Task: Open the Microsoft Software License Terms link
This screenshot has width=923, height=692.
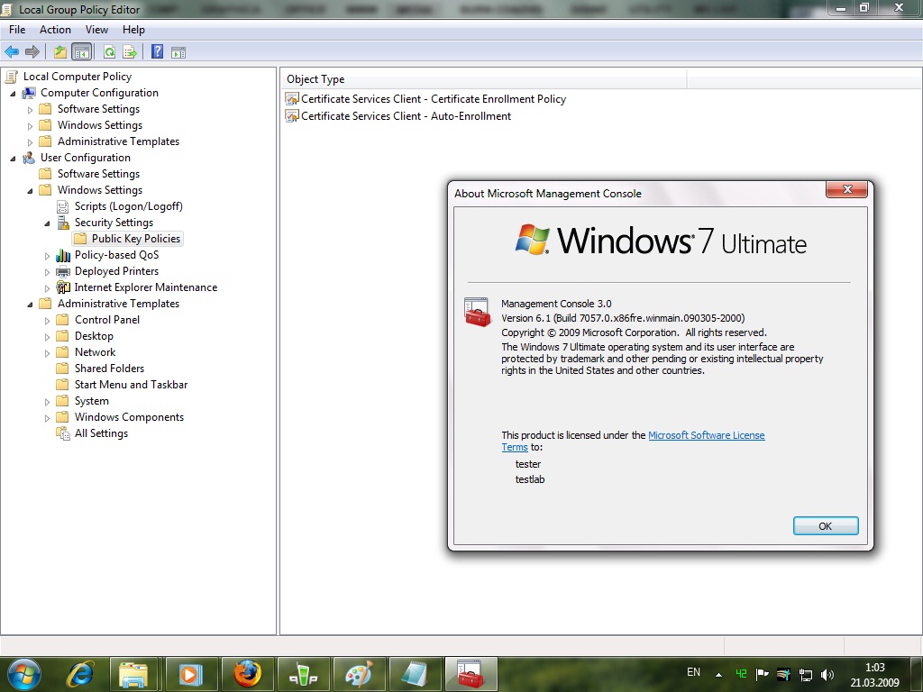Action: point(707,435)
